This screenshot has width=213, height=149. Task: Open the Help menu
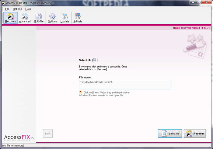pos(28,9)
